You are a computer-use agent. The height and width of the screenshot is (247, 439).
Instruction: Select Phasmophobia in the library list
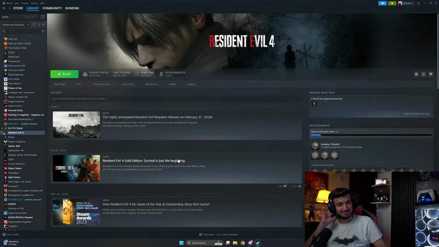pyautogui.click(x=16, y=75)
